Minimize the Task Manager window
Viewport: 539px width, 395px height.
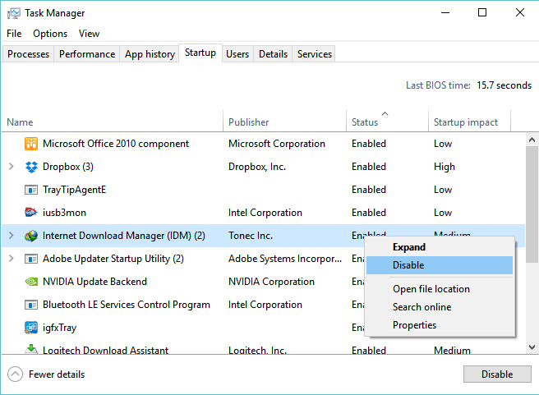[x=445, y=12]
